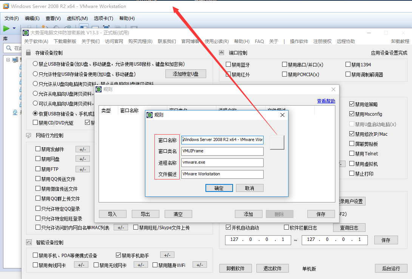The height and width of the screenshot is (279, 412).
Task: Open the 关于软件(A) menu
Action: 36,41
